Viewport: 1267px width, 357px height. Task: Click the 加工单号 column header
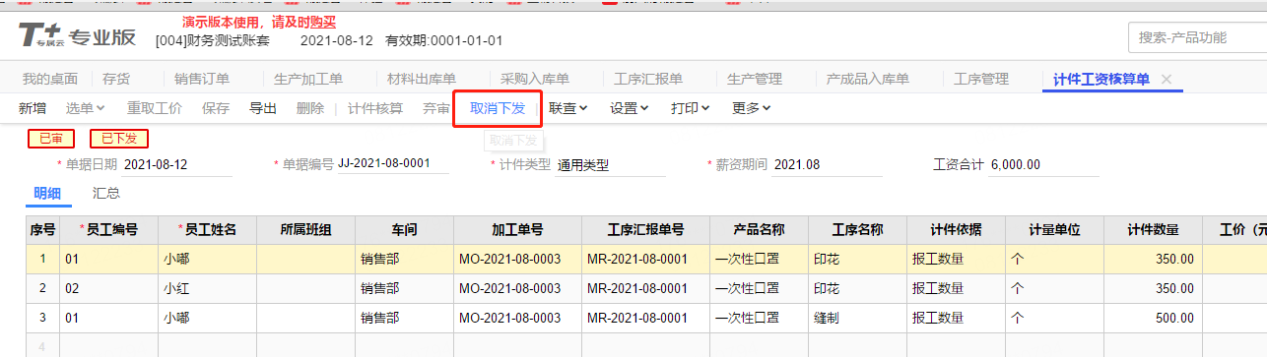(x=517, y=230)
